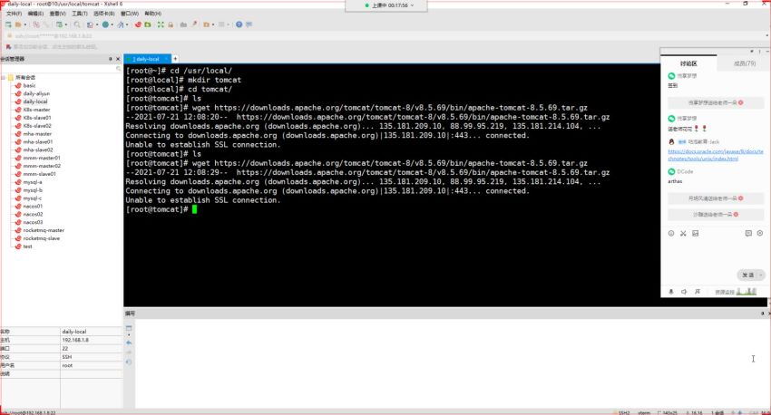Toggle the speaker sound in chat panel

(684, 292)
